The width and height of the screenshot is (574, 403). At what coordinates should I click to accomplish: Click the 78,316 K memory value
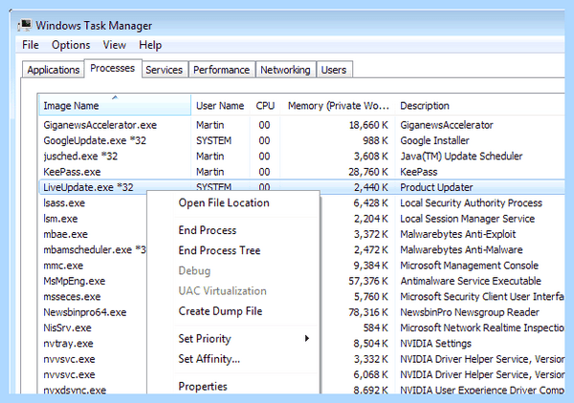point(368,312)
